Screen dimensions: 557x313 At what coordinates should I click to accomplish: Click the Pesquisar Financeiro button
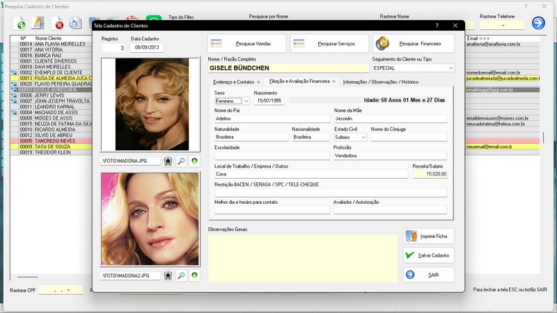tap(414, 44)
